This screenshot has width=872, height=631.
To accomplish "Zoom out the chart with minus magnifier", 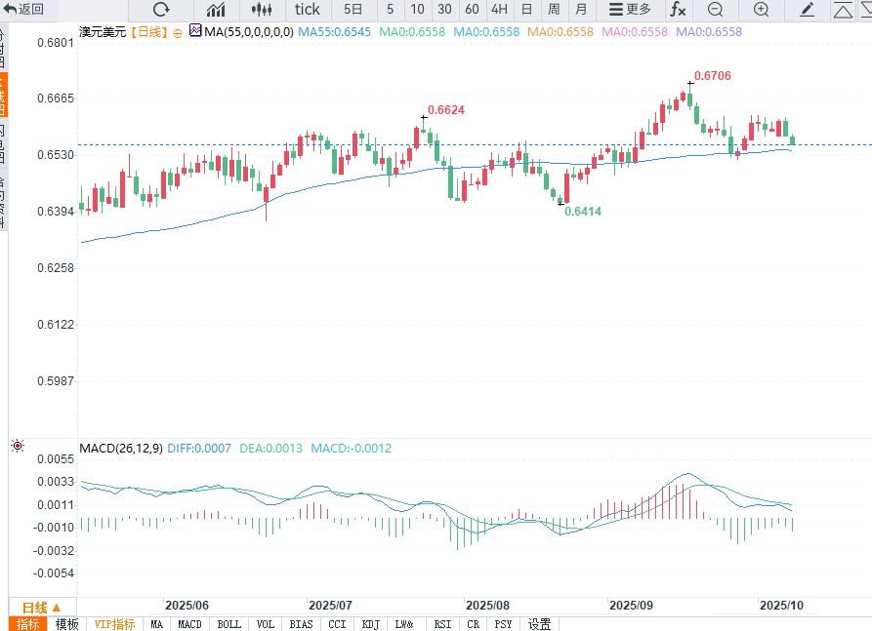I will pos(716,10).
